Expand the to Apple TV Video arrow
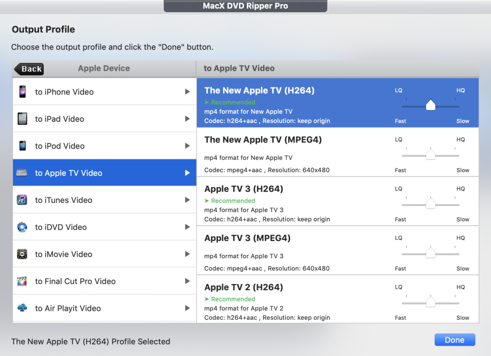The image size is (491, 356). (x=187, y=173)
